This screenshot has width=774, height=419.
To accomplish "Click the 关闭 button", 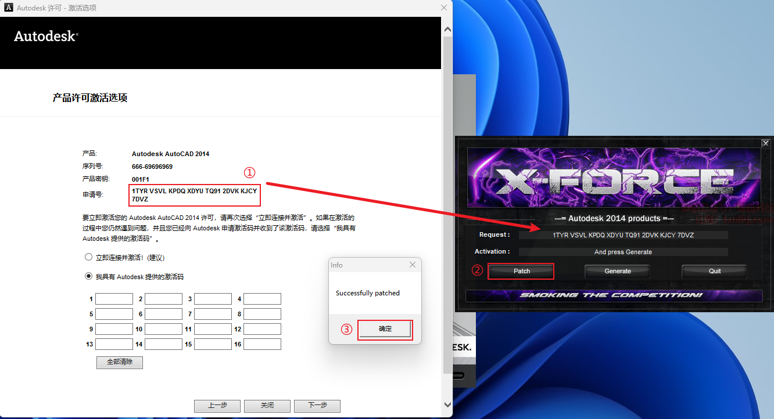I will coord(267,406).
